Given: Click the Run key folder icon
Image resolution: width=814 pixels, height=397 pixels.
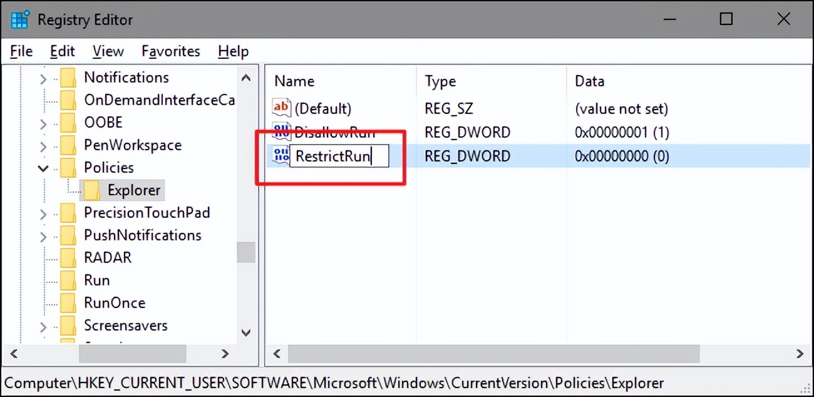Looking at the screenshot, I should pos(69,280).
